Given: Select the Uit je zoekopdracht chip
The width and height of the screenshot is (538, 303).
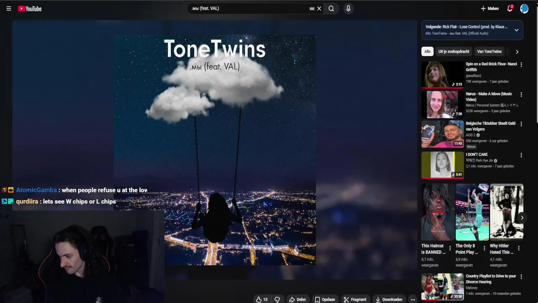Looking at the screenshot, I should (x=454, y=51).
